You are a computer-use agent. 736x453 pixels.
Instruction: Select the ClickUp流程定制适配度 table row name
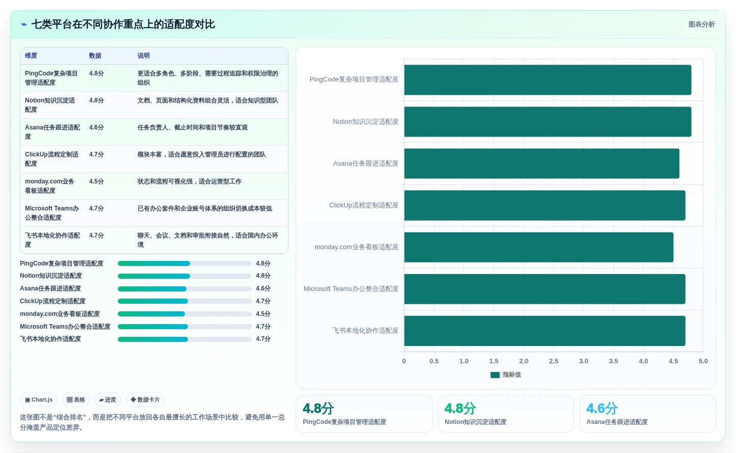point(52,159)
